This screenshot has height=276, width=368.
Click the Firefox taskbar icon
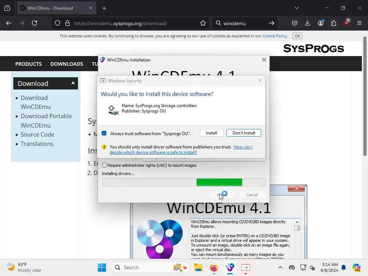214,267
